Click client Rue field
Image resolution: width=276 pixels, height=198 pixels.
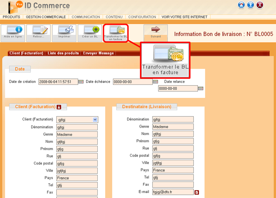click(77, 156)
